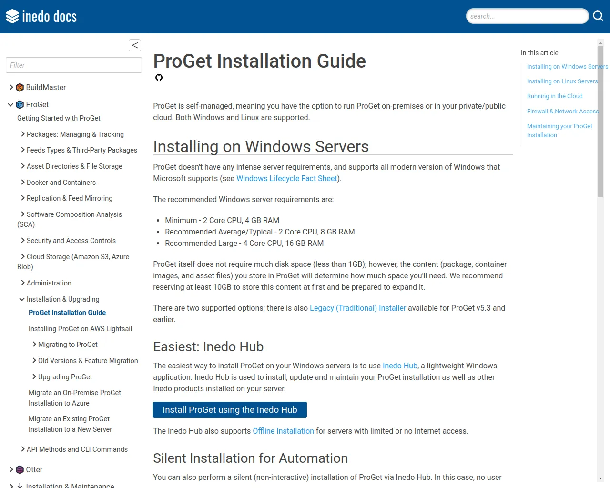The height and width of the screenshot is (488, 610).
Task: Open Migrate an Existing ProGet Installation page
Action: point(70,424)
